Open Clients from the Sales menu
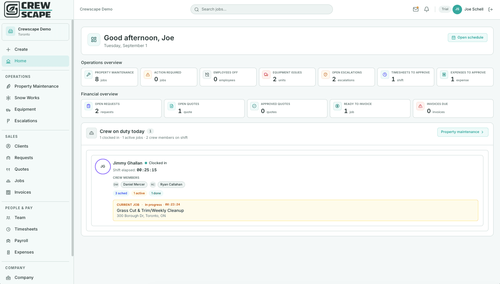 36,146
